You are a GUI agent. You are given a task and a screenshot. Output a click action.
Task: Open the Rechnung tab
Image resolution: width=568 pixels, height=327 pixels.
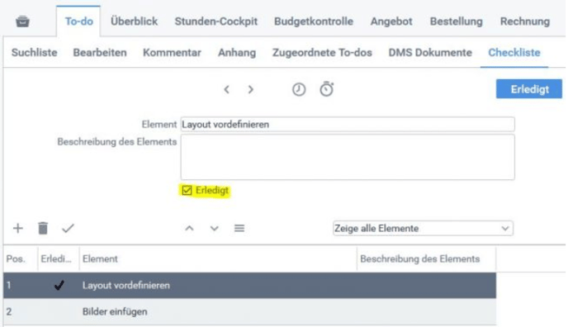tap(525, 21)
